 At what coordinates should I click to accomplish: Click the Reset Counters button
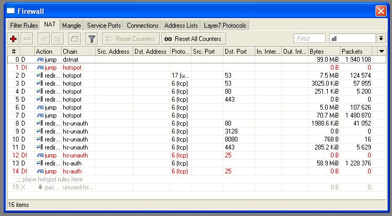131,39
